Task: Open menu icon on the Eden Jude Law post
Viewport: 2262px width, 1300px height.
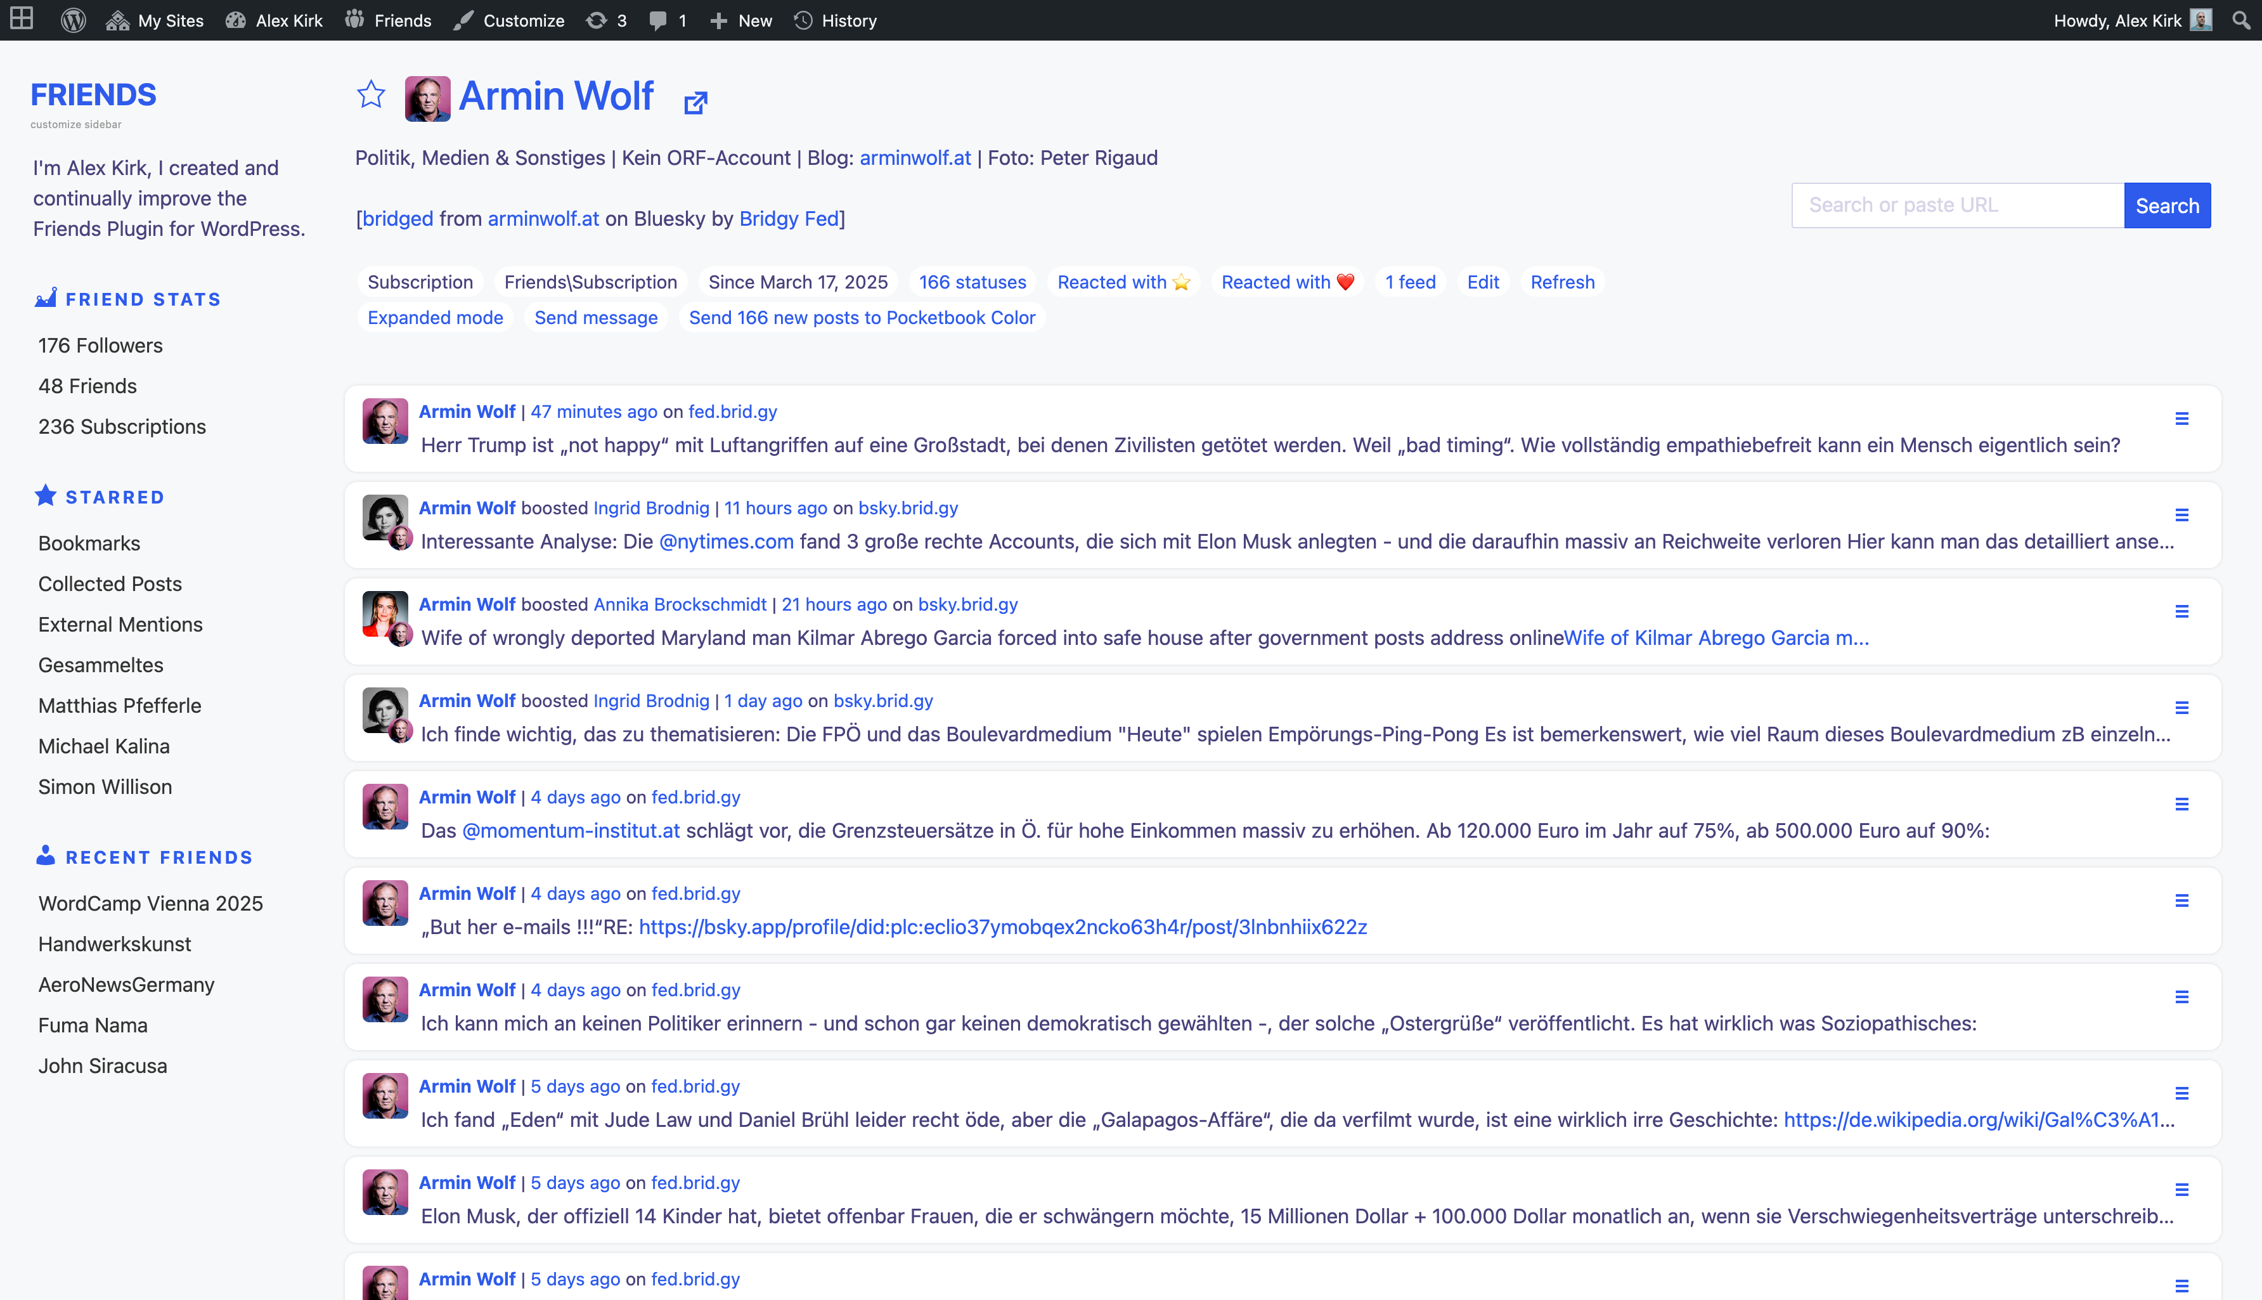Action: (2181, 1094)
